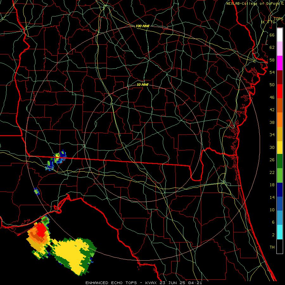The image size is (285, 285).
Task: Click the light green legend swatch
Action: point(280,175)
